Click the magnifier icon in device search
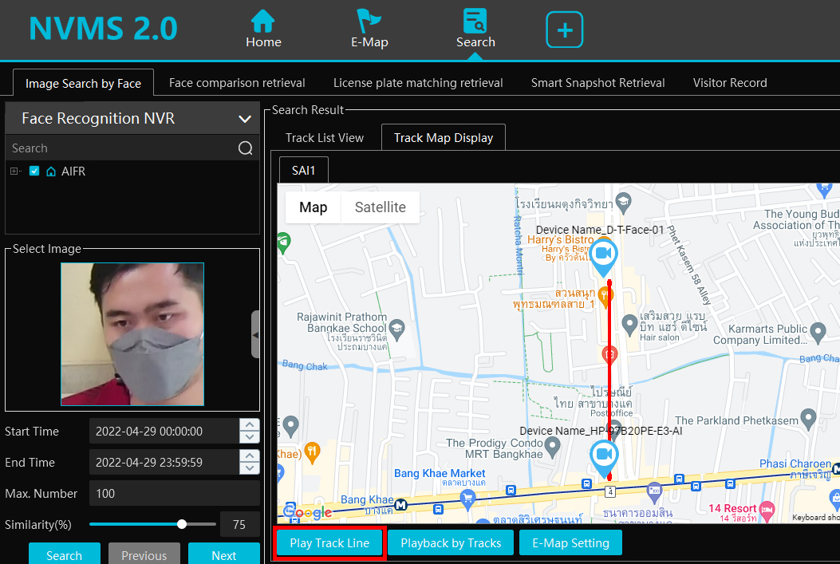 [x=245, y=148]
